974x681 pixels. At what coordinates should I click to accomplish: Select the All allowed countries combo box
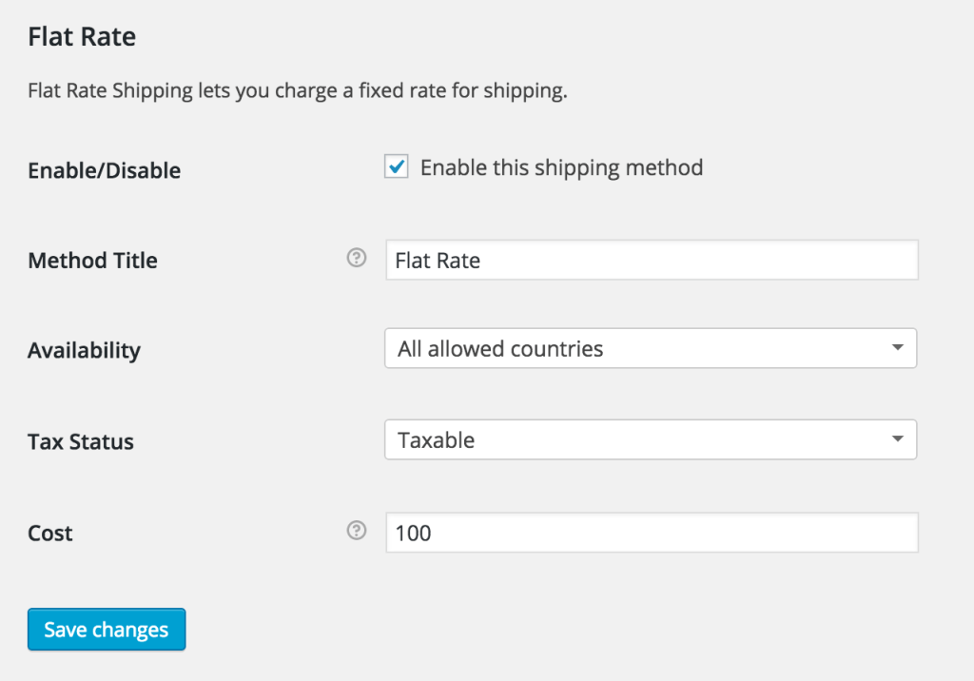[651, 348]
